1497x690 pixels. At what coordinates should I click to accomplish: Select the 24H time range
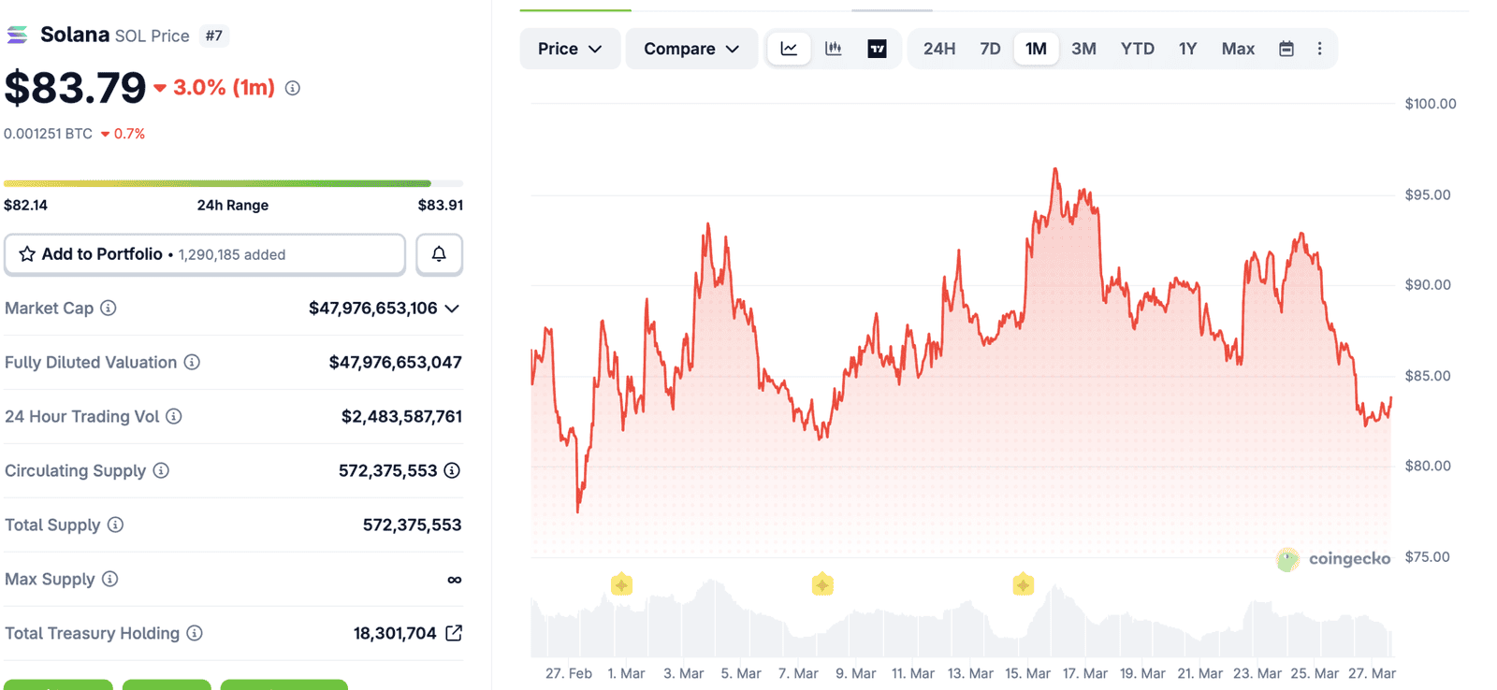(x=939, y=49)
